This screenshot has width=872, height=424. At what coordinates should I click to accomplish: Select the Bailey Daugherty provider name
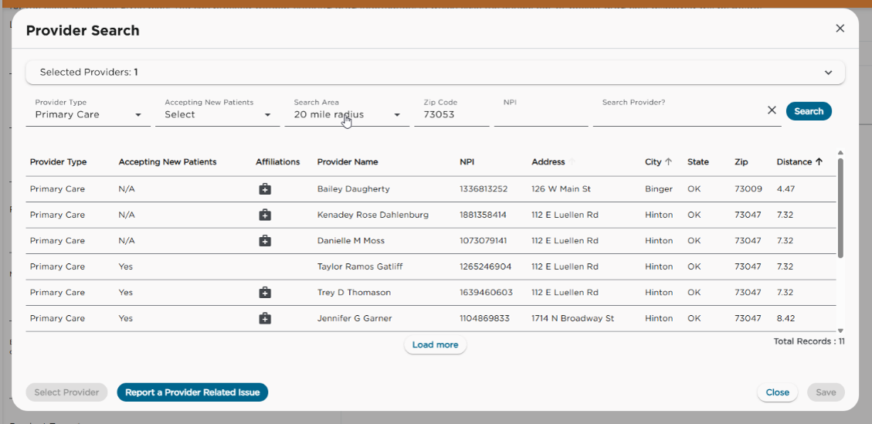pyautogui.click(x=354, y=189)
